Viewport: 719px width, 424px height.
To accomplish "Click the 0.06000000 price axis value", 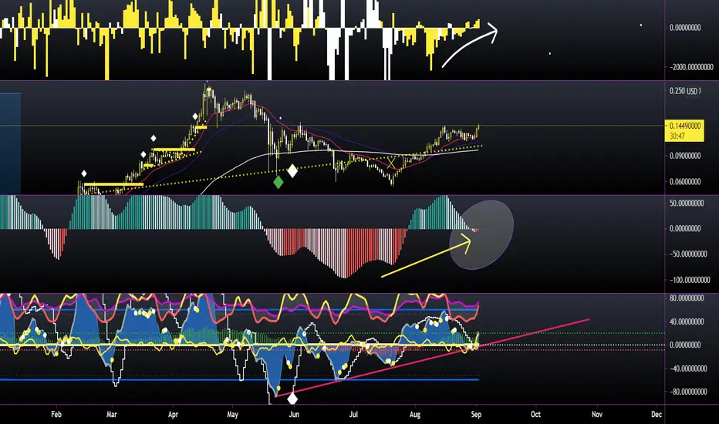I will point(684,181).
